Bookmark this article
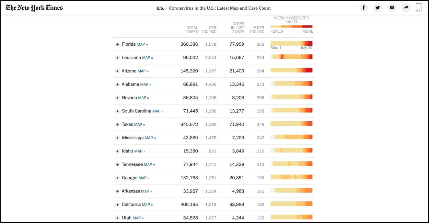This screenshot has height=223, width=429. (419, 8)
